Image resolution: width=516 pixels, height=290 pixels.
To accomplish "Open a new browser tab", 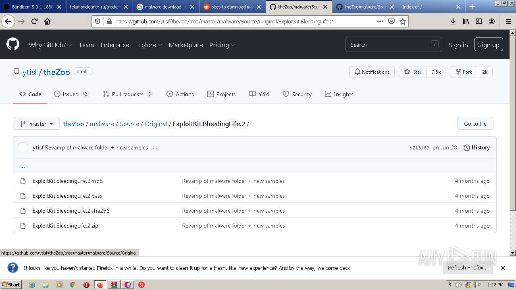I will click(472, 6).
